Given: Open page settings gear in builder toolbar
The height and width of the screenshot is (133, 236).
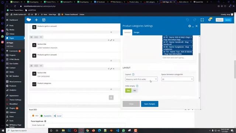Looking at the screenshot, I should [x=209, y=20].
